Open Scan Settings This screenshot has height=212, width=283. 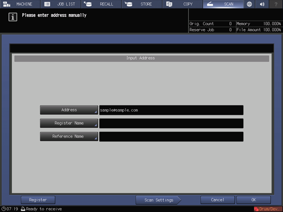pyautogui.click(x=158, y=200)
